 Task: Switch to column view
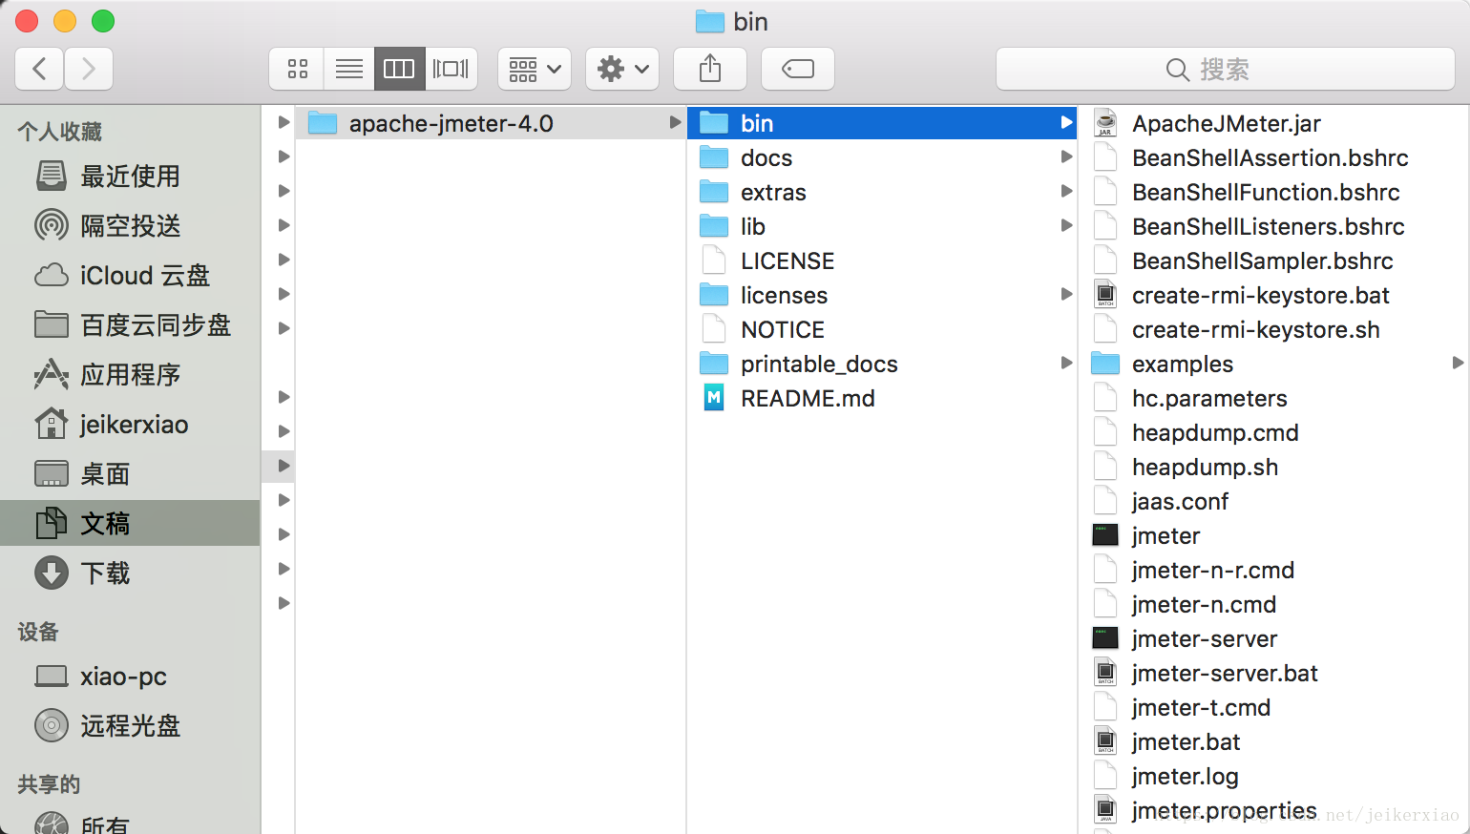(399, 69)
